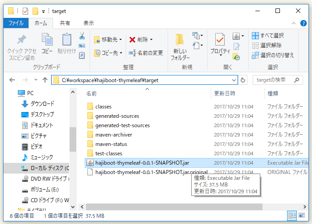Click the Refresh button beside the address bar
This screenshot has width=312, height=224.
(243, 80)
